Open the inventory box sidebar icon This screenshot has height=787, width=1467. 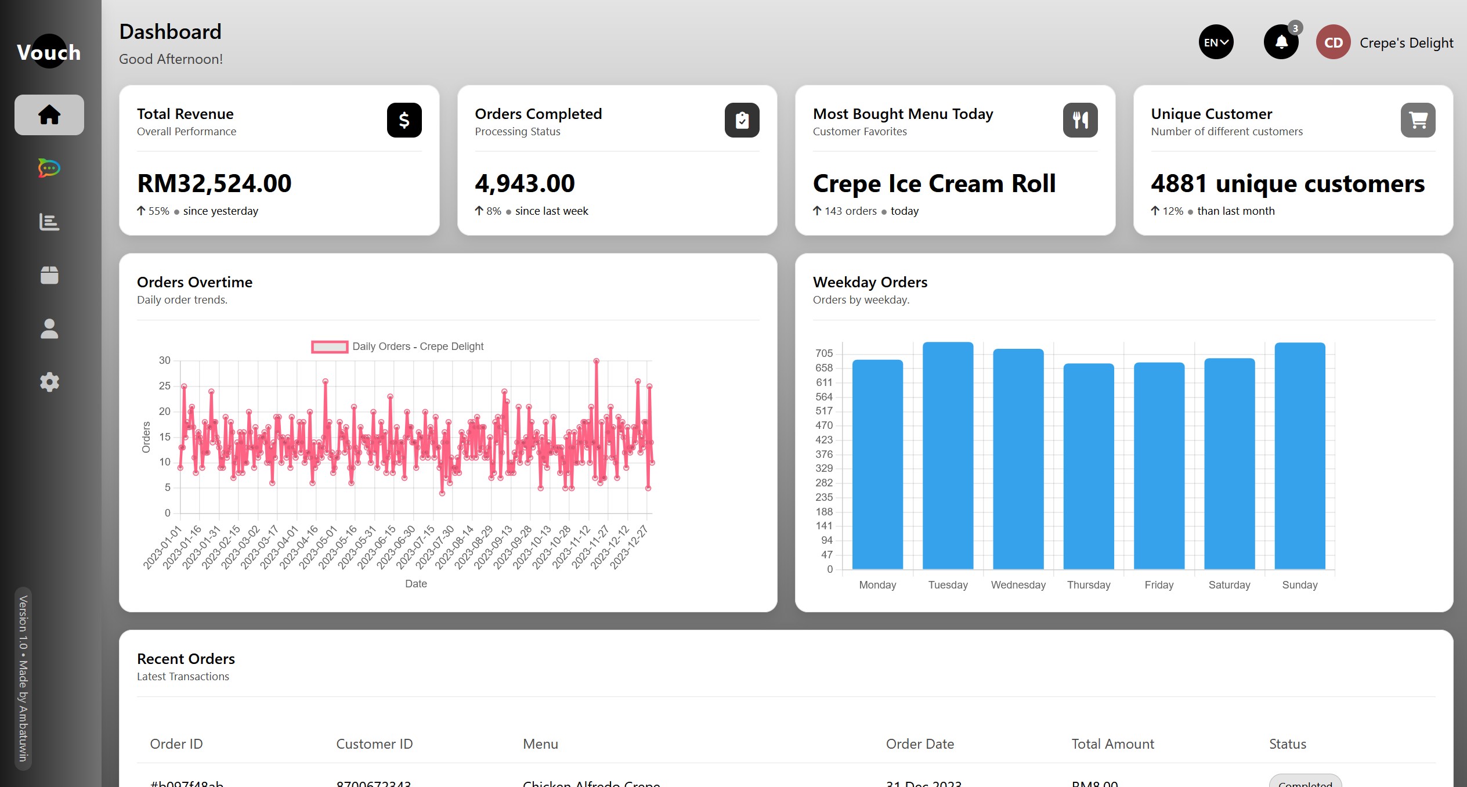pyautogui.click(x=49, y=275)
